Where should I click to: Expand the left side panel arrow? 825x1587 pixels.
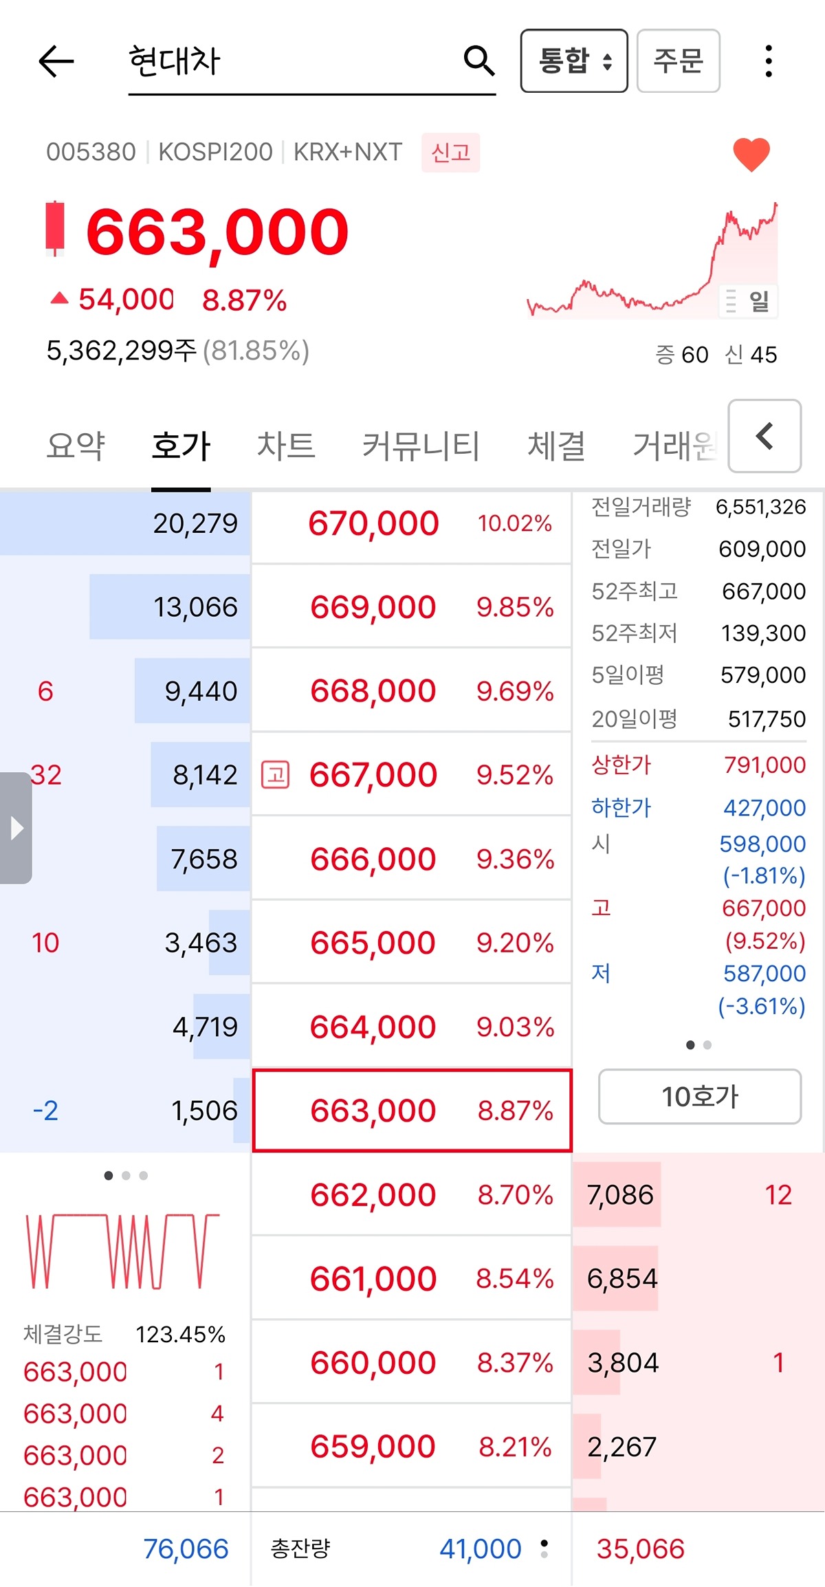pos(16,828)
